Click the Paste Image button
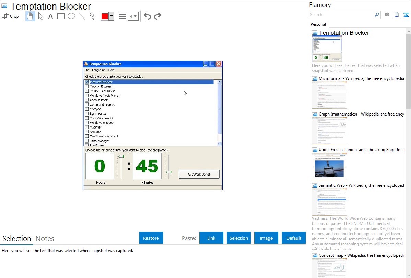The width and height of the screenshot is (411, 278). (x=266, y=238)
